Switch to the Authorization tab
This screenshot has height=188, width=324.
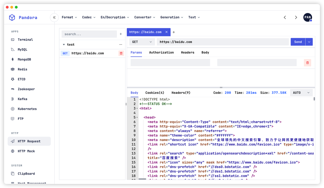pyautogui.click(x=161, y=52)
